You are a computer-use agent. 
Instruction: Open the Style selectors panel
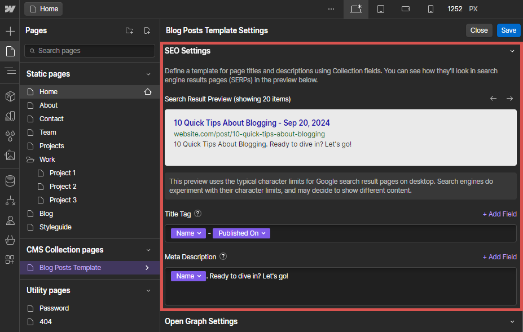point(10,116)
